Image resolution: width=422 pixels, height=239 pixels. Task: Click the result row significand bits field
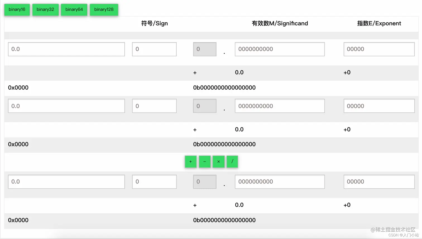(x=280, y=182)
